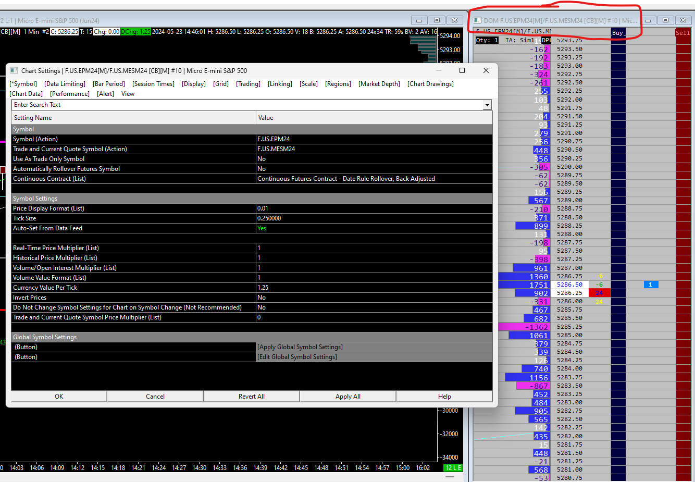Minimize the DOM window
Image resolution: width=695 pixels, height=482 pixels.
(648, 20)
